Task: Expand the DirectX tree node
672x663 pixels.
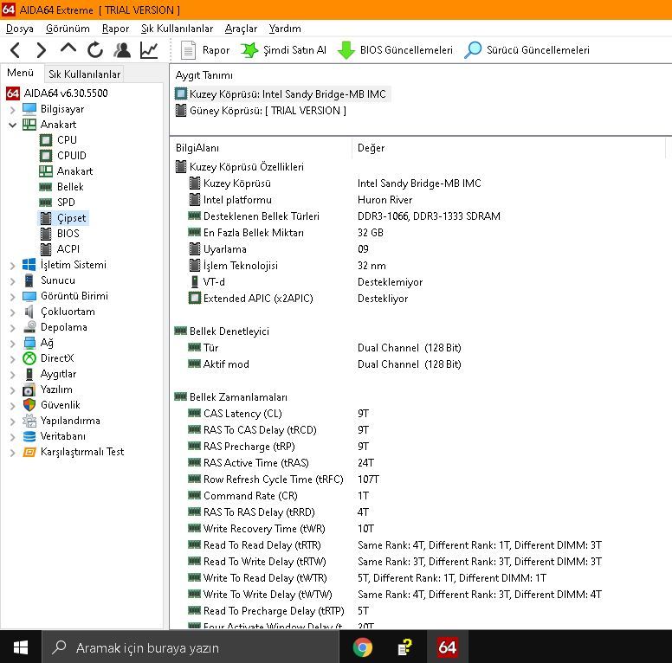Action: pyautogui.click(x=12, y=359)
